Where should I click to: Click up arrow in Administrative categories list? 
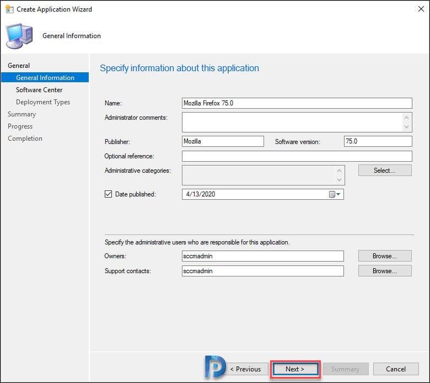tap(340, 171)
